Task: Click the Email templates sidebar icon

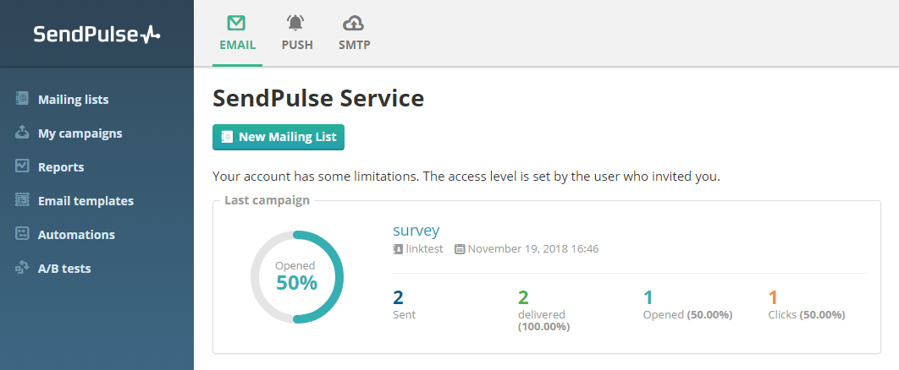Action: [23, 200]
